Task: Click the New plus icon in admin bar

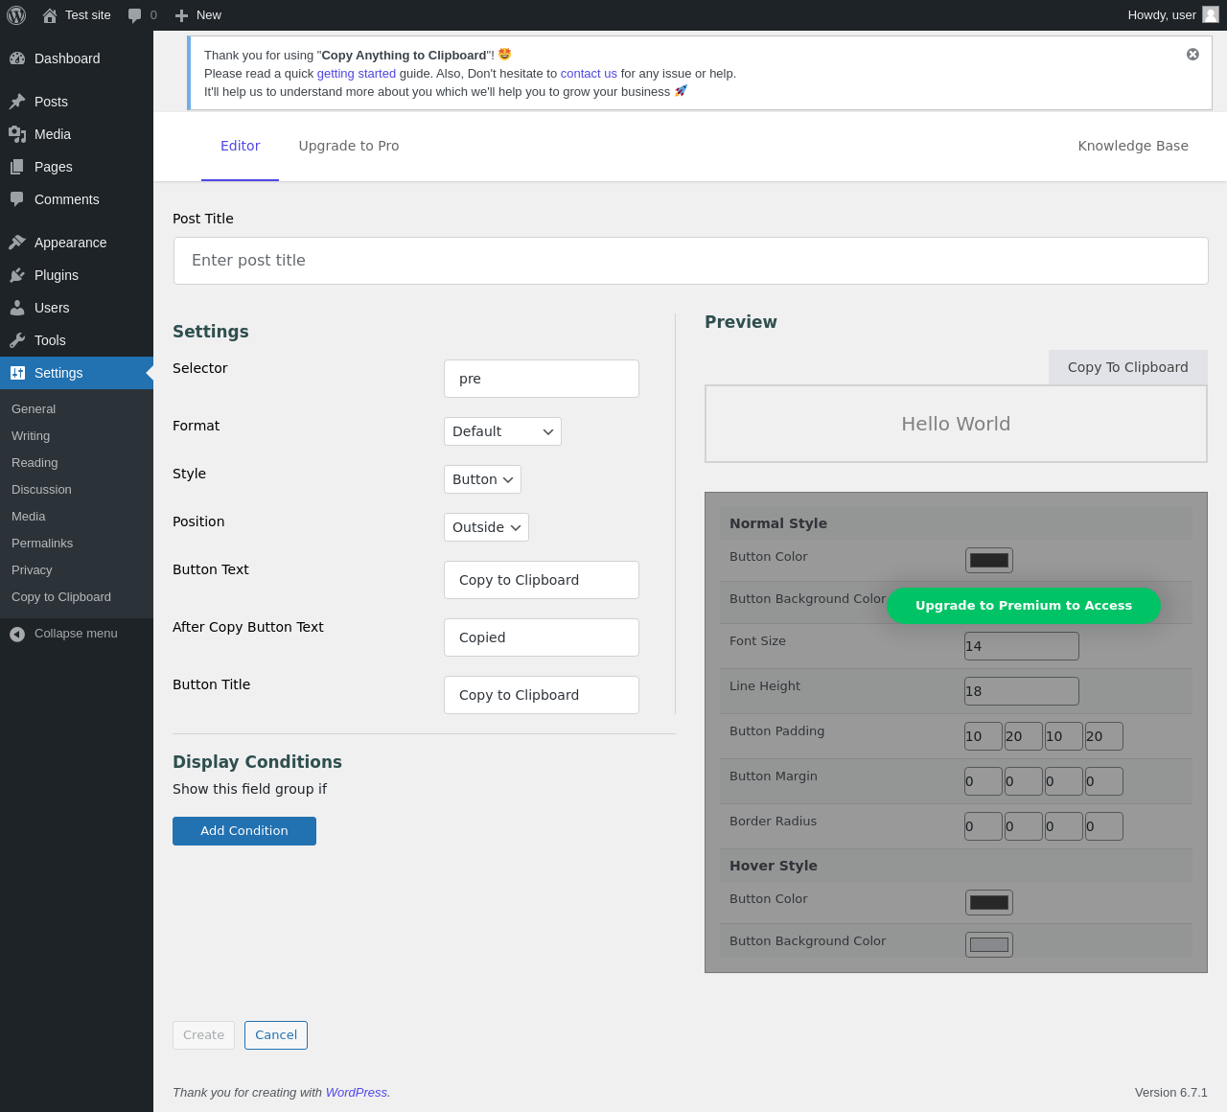Action: (181, 15)
